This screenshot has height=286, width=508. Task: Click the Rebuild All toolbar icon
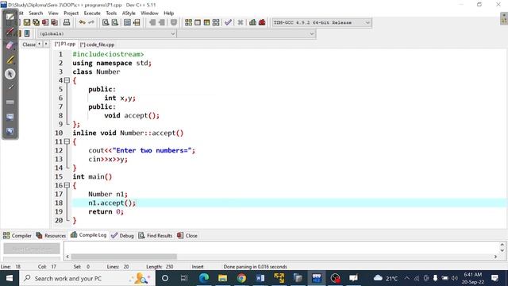[216, 22]
